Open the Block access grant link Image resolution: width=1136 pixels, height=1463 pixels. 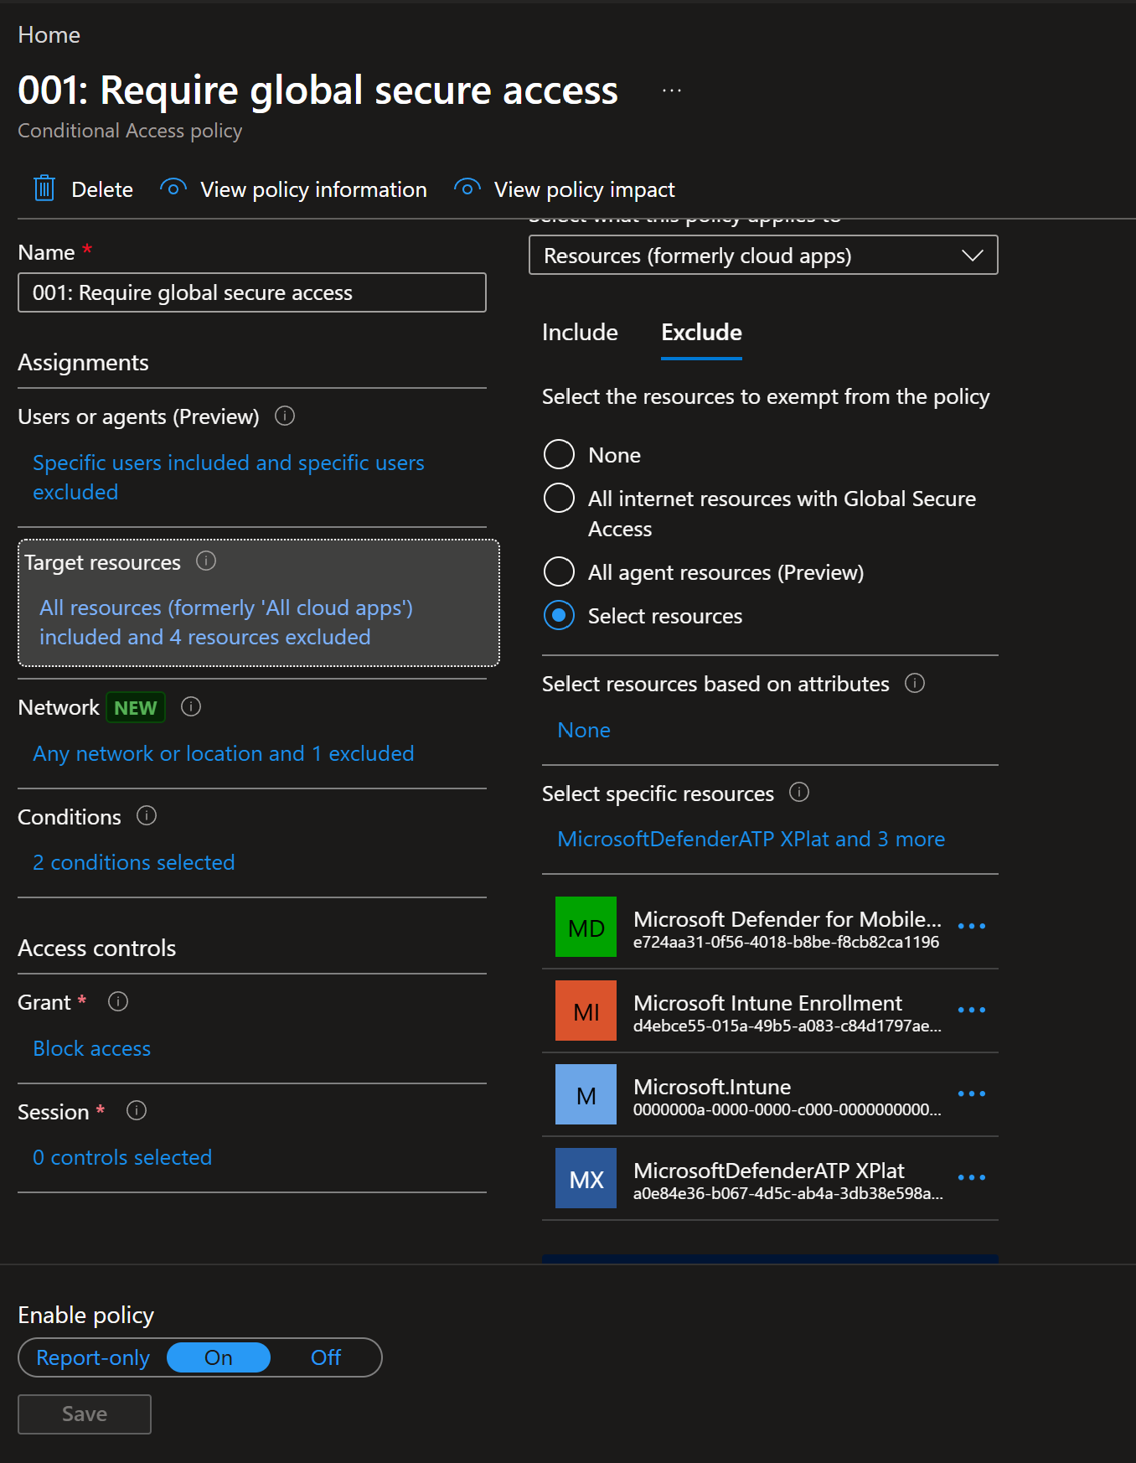tap(92, 1048)
